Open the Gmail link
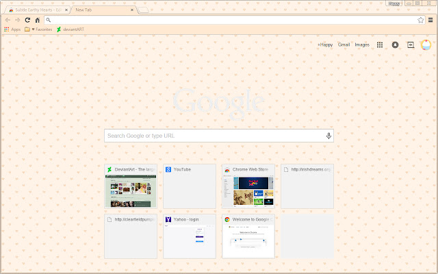Screen dimensions: 438x274 click(344, 45)
